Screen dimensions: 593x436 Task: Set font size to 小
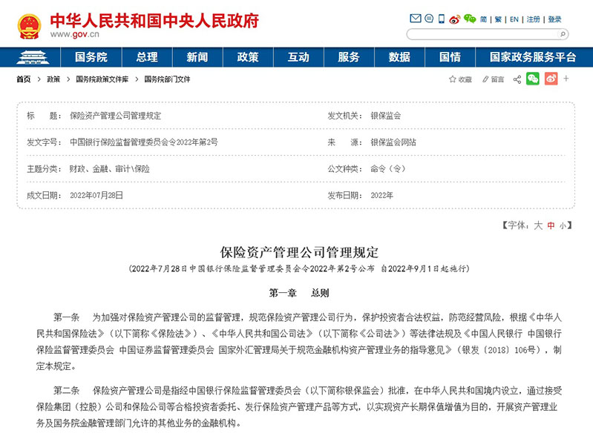(563, 225)
